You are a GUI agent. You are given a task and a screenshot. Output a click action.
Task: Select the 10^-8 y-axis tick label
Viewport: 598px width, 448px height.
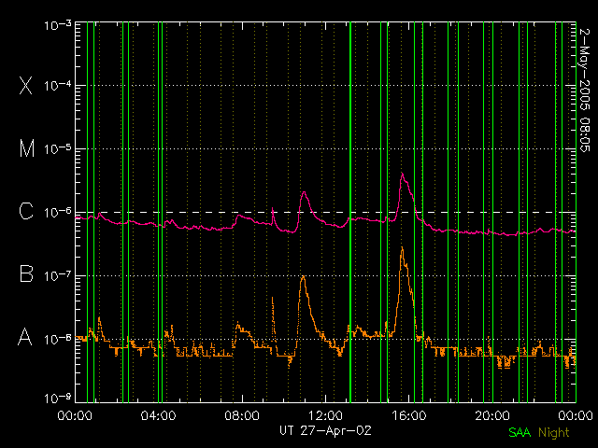pyautogui.click(x=58, y=339)
